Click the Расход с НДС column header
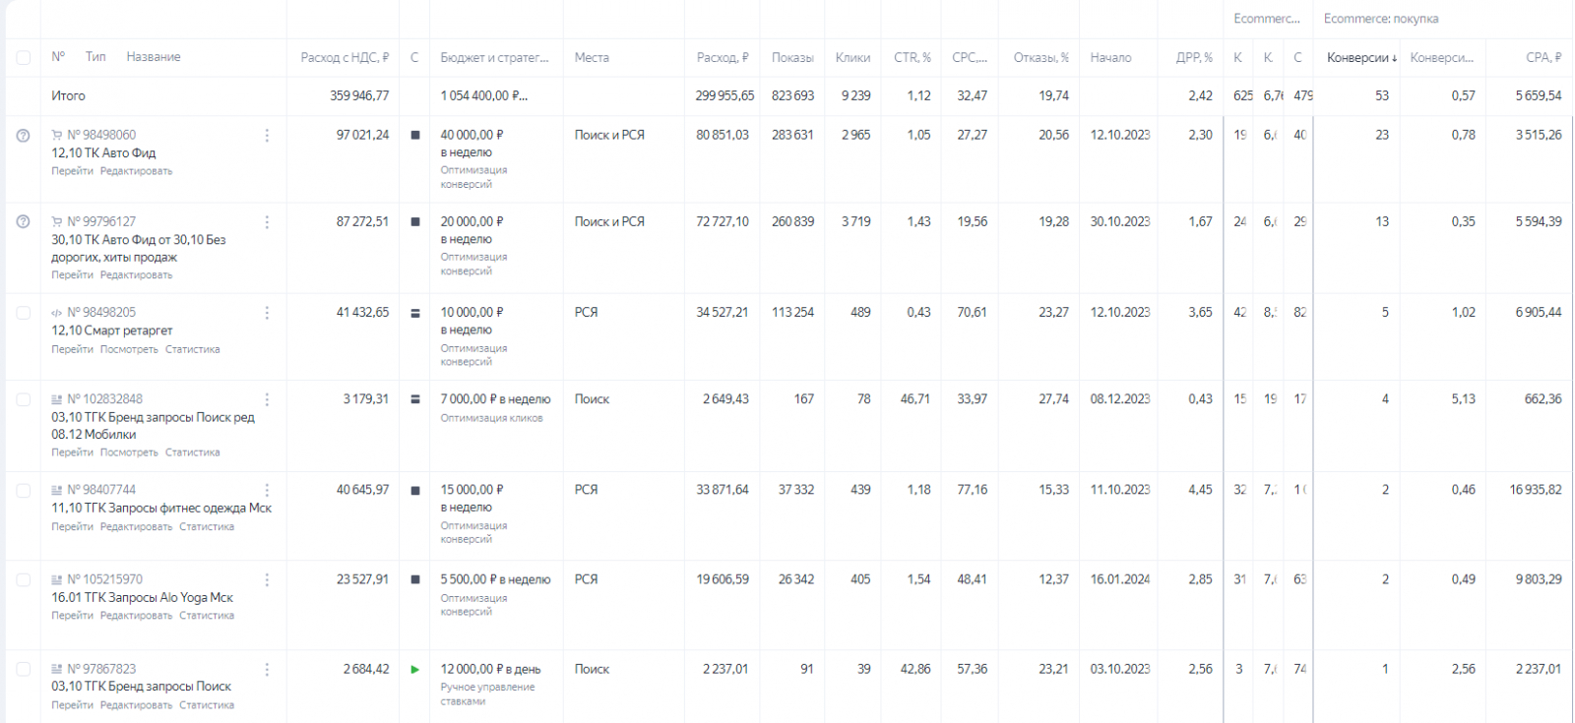Viewport: 1575px width, 723px height. (x=344, y=58)
